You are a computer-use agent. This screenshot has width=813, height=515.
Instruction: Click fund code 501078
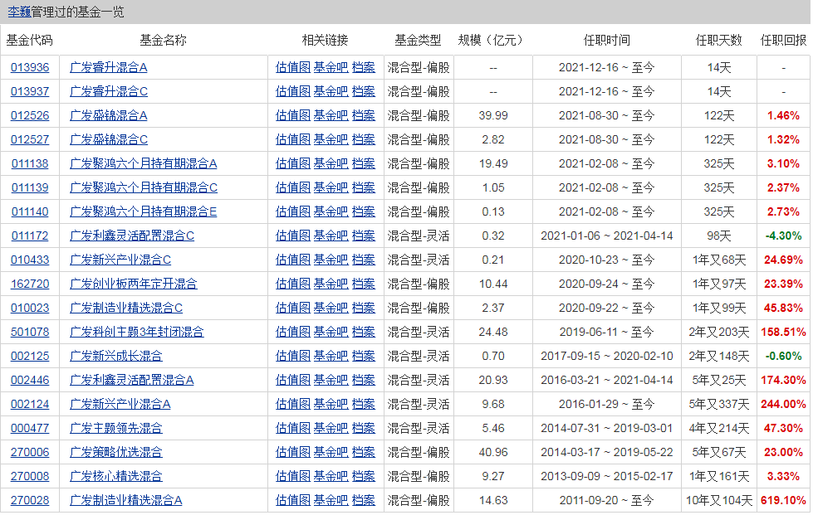pos(30,333)
